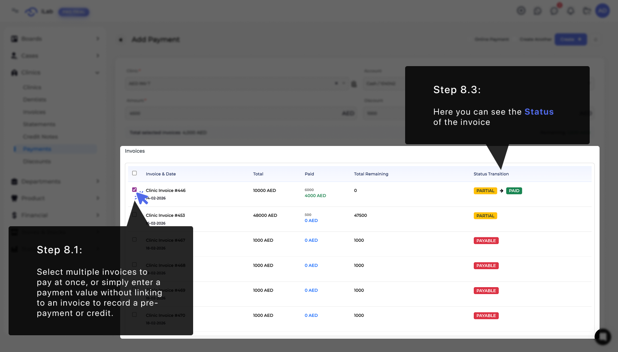
Task: Open the chat icon with the red badge
Action: point(554,11)
